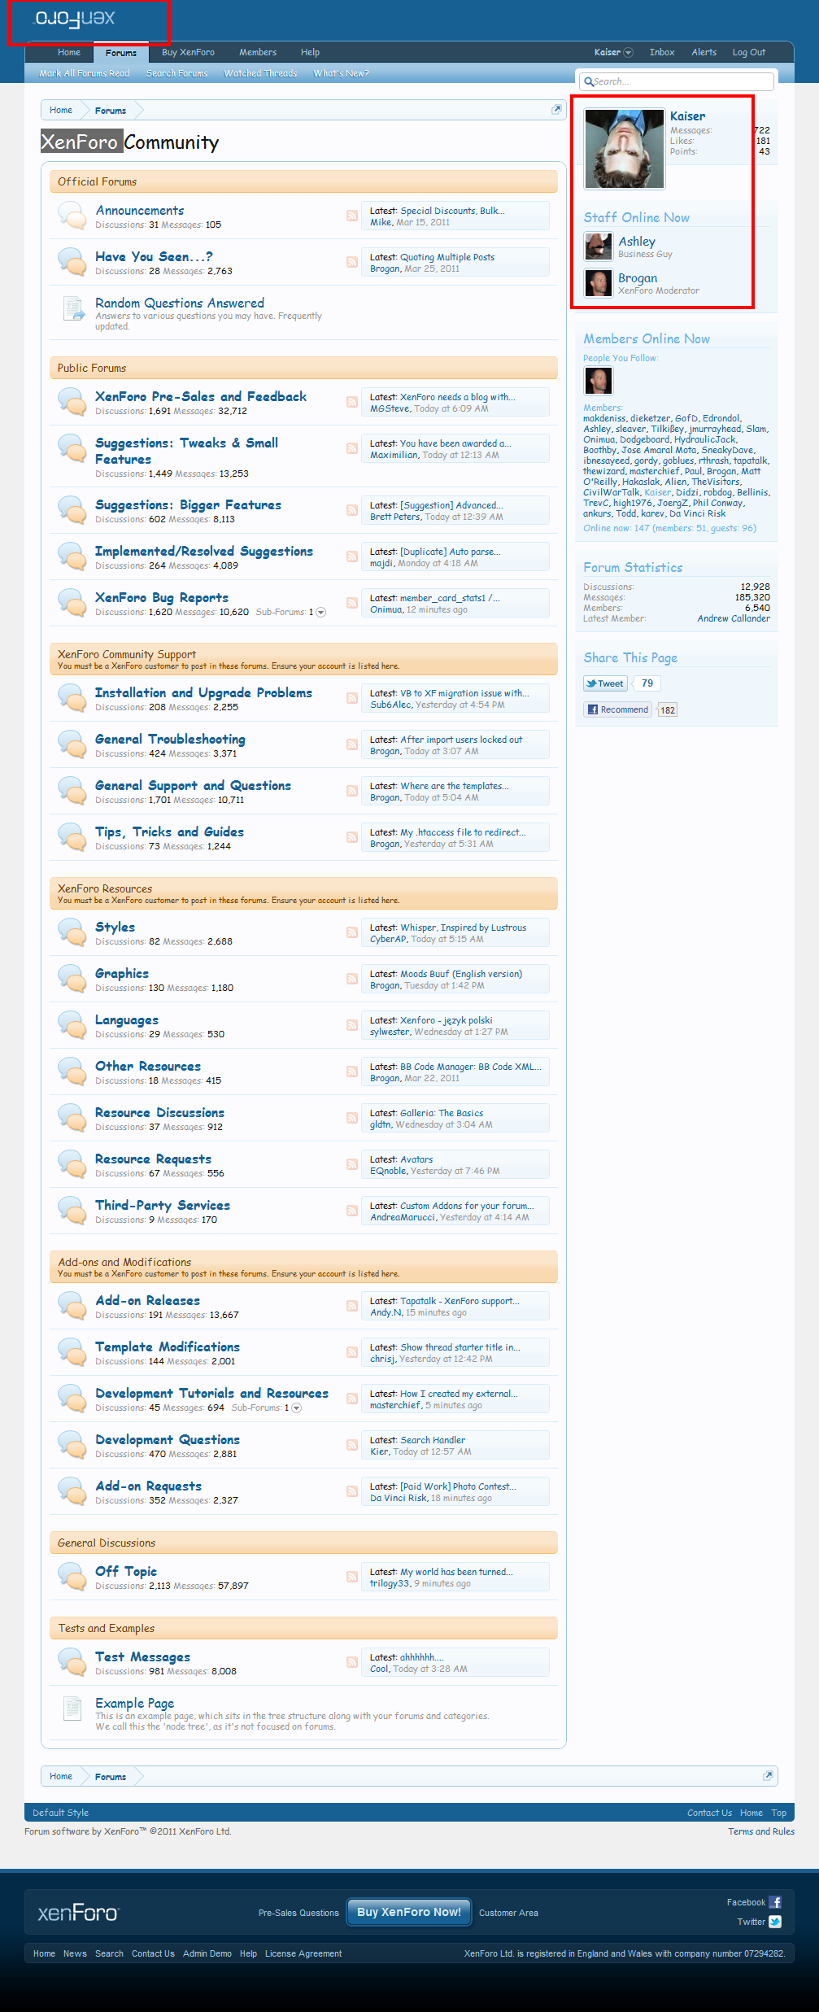Viewport: 819px width, 2012px height.
Task: Click the Terms and Rules link
Action: coord(761,1831)
